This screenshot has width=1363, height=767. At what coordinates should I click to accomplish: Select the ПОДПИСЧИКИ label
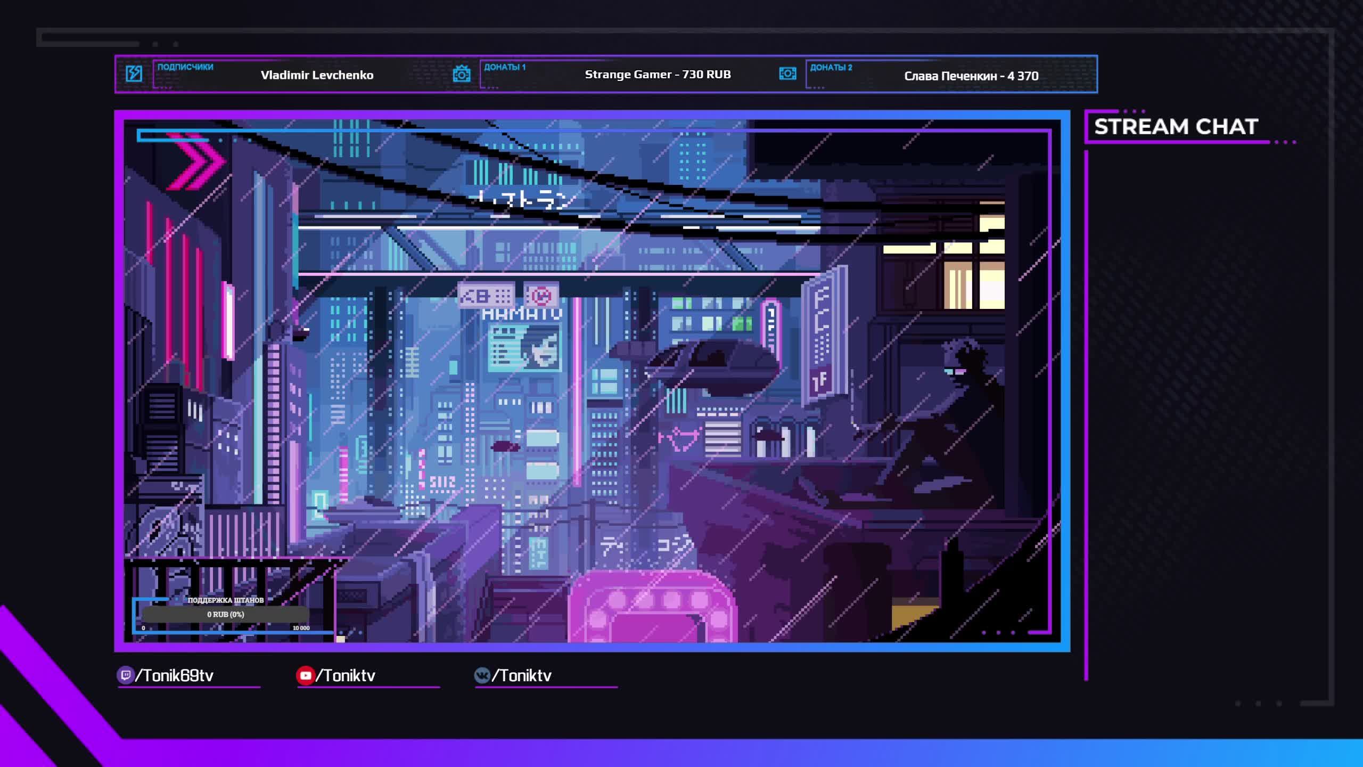(x=185, y=67)
